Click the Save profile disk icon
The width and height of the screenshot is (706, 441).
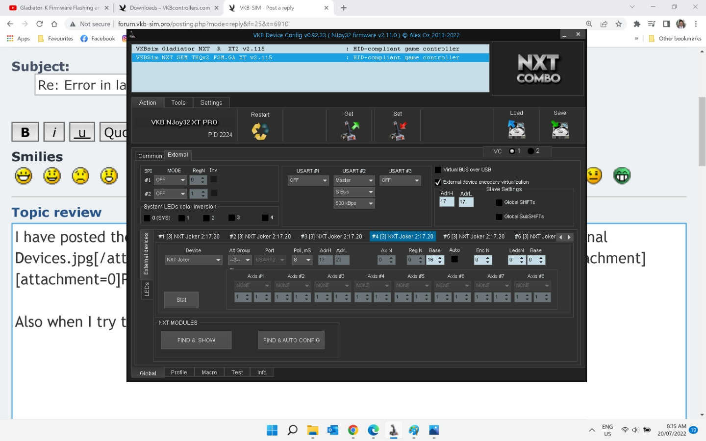pyautogui.click(x=560, y=130)
